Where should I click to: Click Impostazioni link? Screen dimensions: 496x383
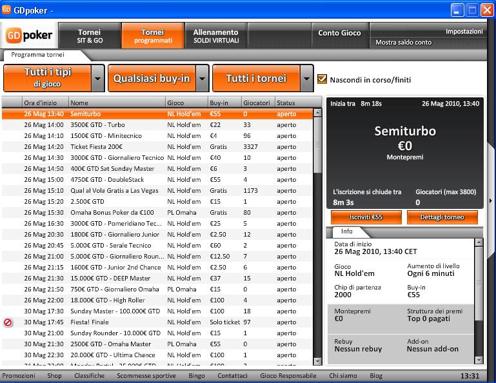tap(464, 32)
